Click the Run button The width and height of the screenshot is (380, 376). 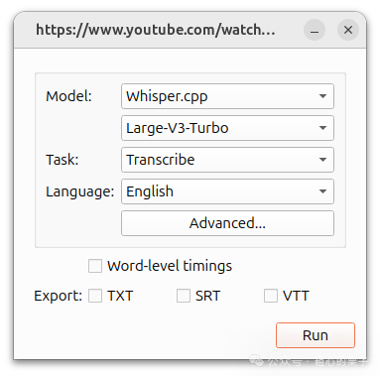(316, 335)
